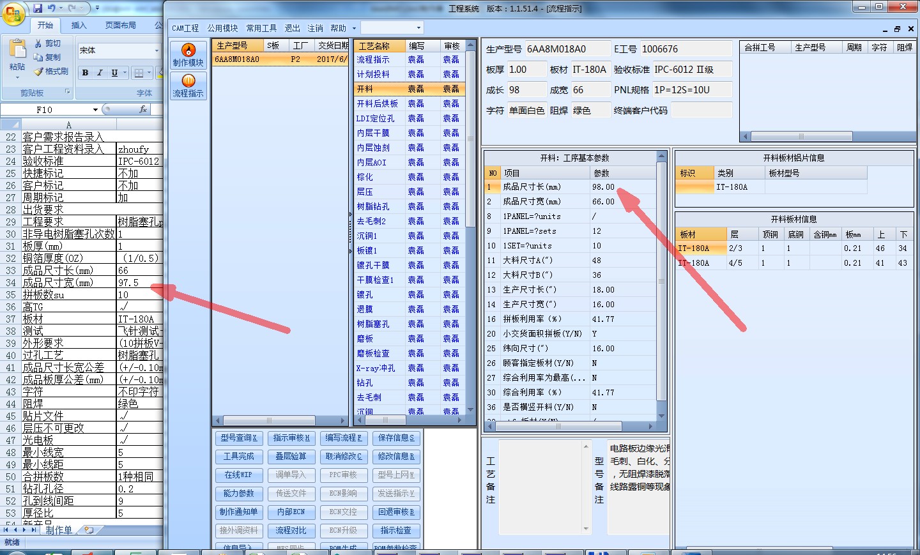Click scroll-up arrow of parameter table

click(x=662, y=157)
